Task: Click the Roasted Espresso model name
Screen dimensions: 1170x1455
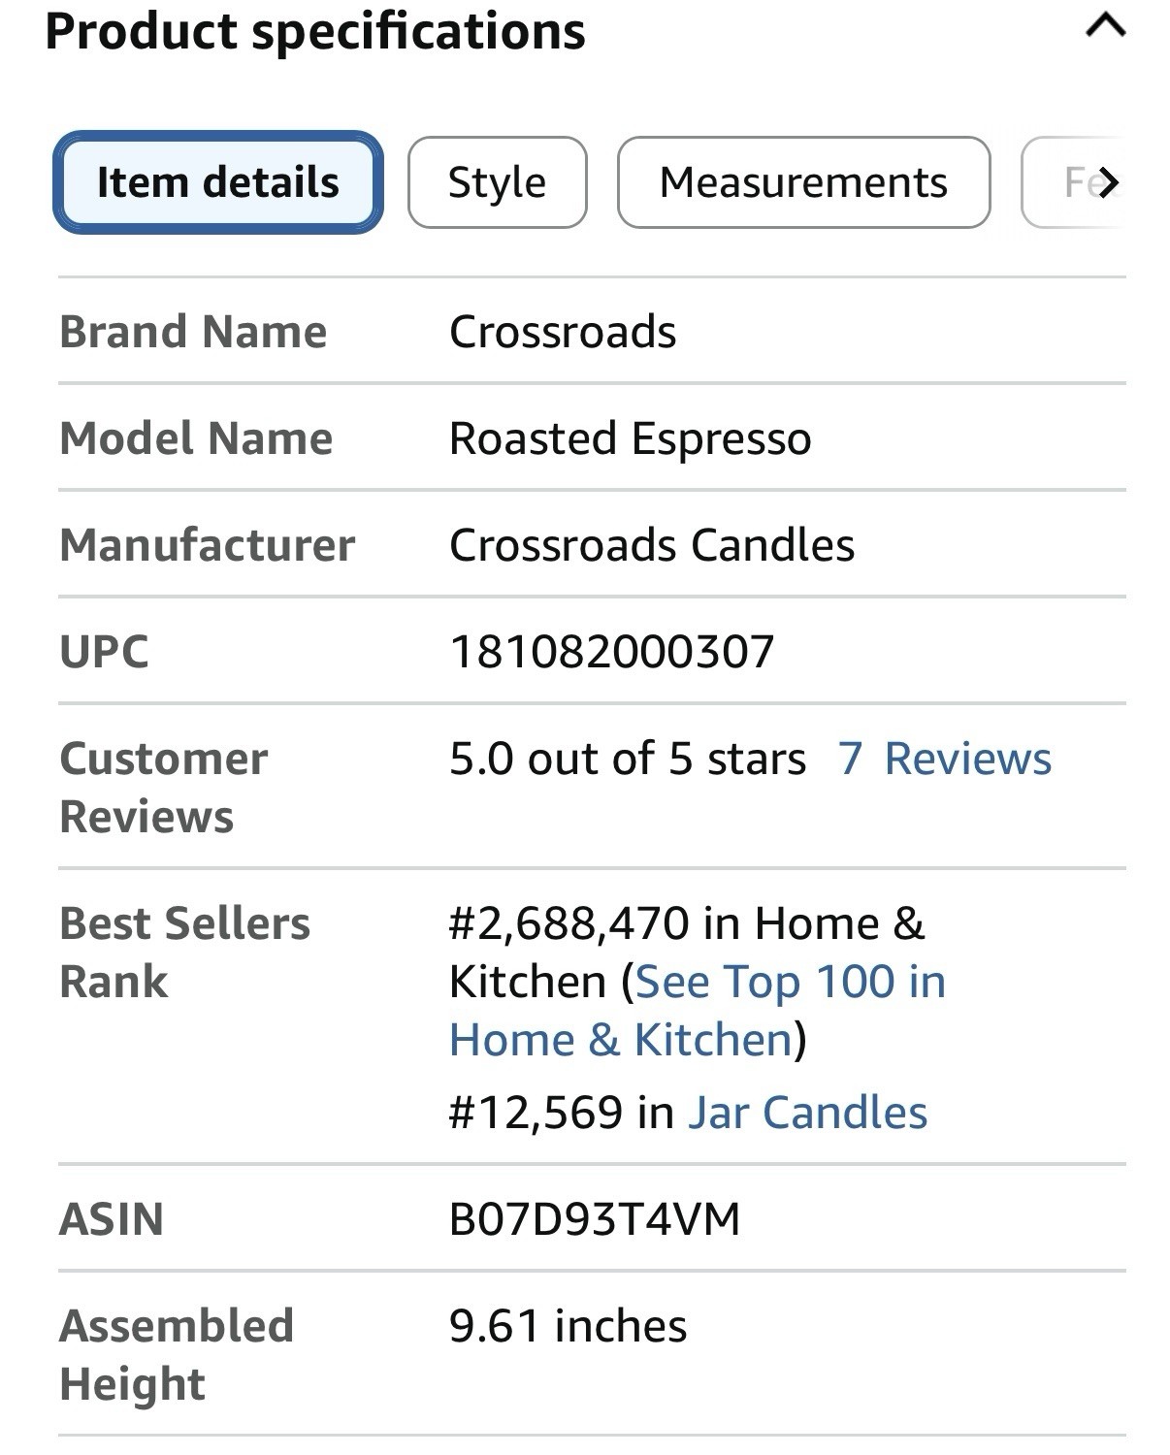Action: pos(631,438)
